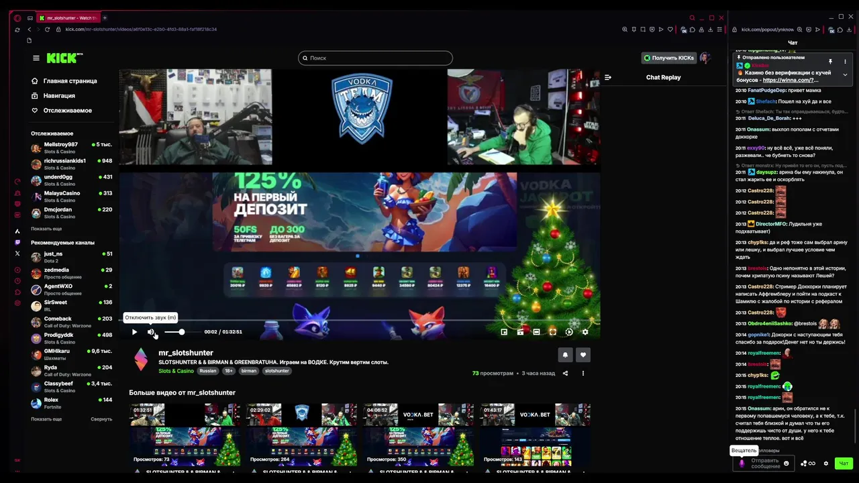Expand followed list with Показать еще

click(x=46, y=229)
